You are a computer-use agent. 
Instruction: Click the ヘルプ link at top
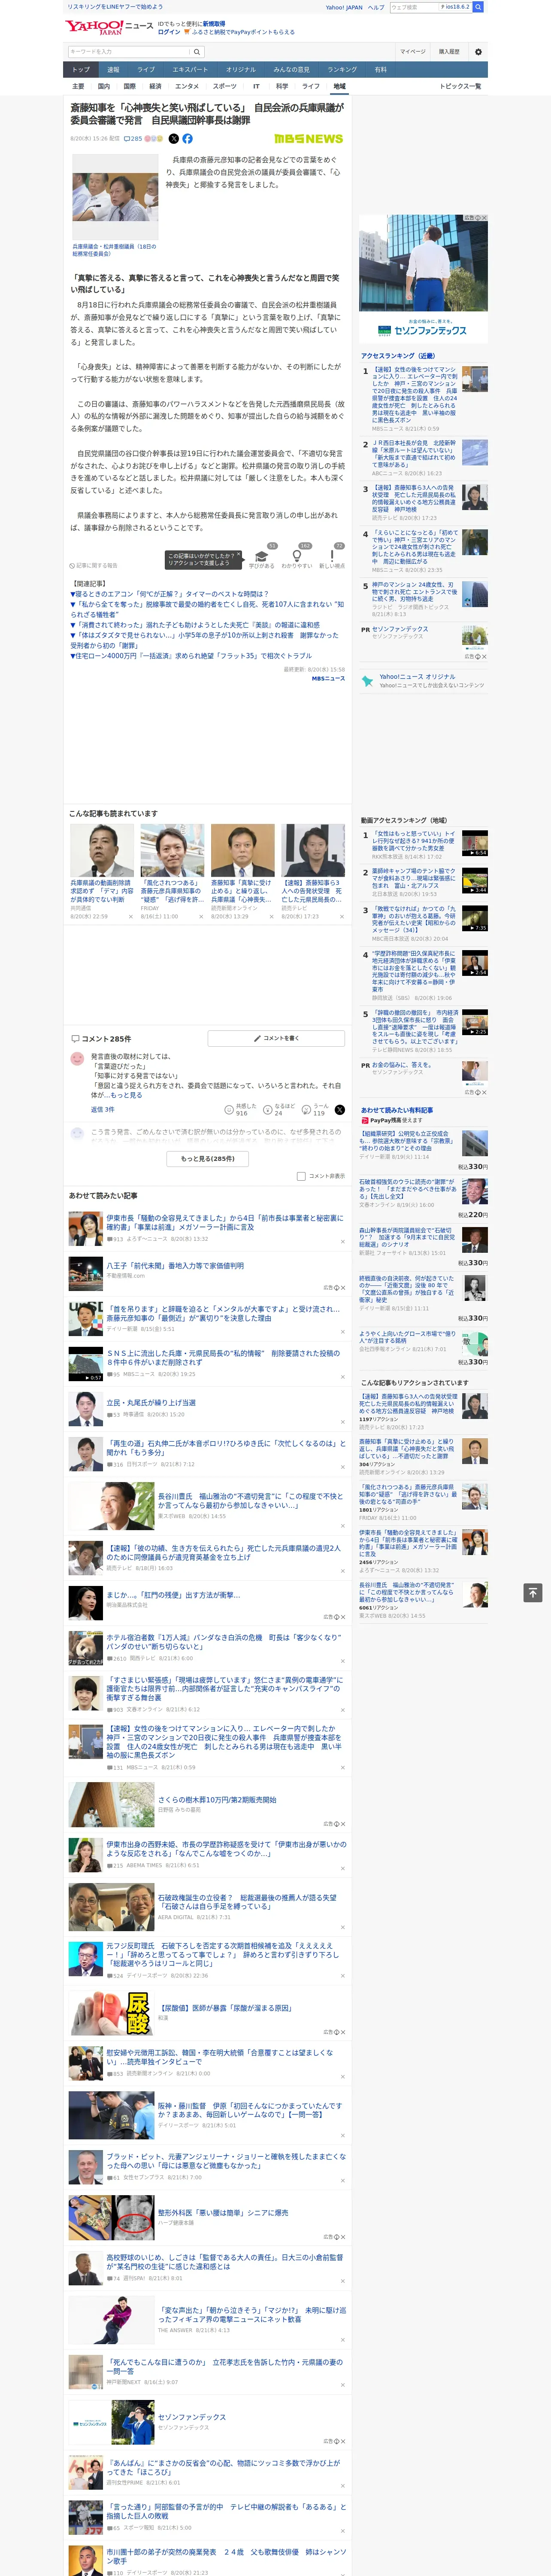click(x=376, y=7)
